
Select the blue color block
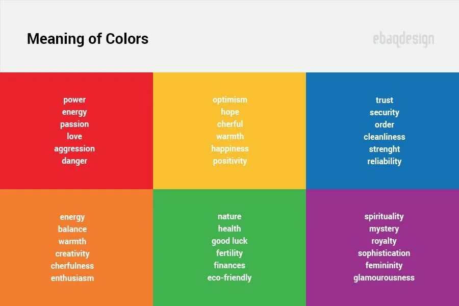click(382, 131)
